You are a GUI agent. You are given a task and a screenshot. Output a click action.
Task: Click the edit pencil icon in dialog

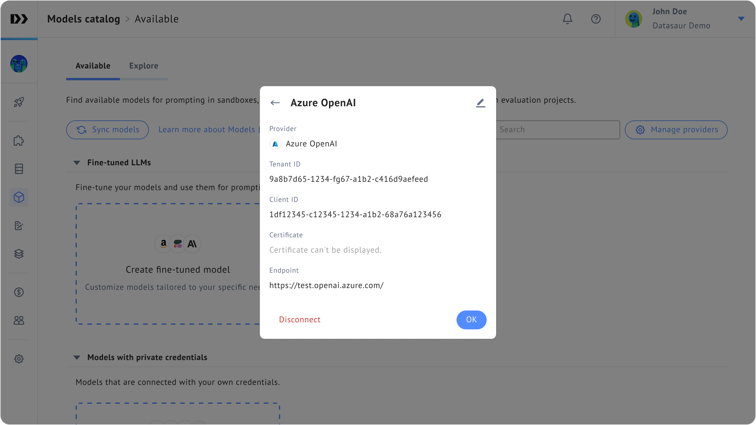480,103
